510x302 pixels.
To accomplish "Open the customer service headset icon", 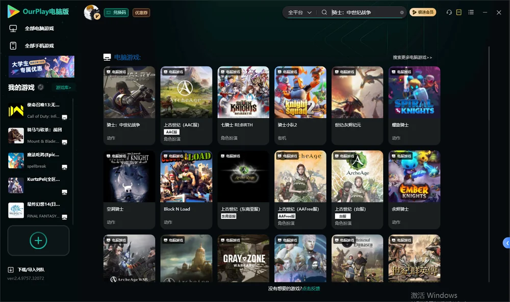I will 449,12.
